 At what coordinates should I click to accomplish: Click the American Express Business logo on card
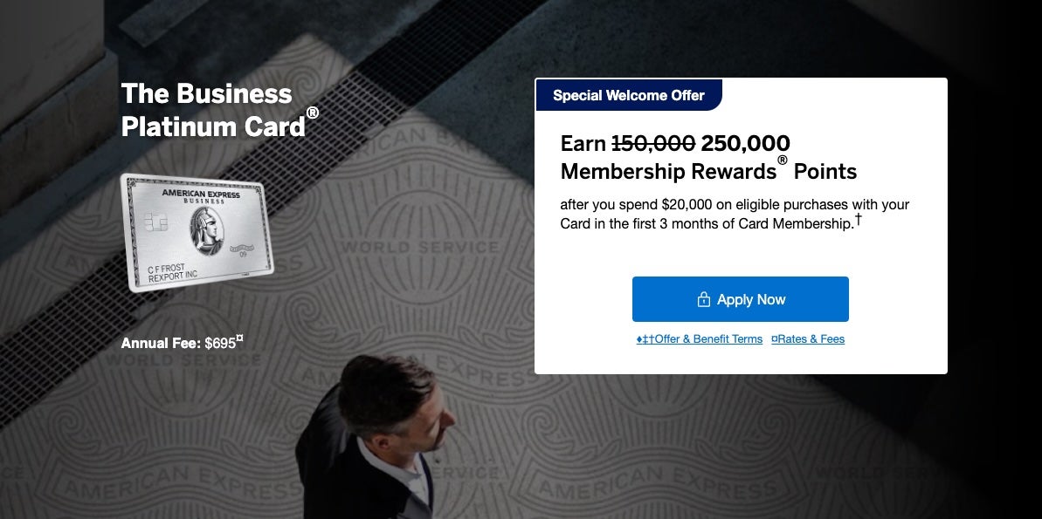point(200,195)
